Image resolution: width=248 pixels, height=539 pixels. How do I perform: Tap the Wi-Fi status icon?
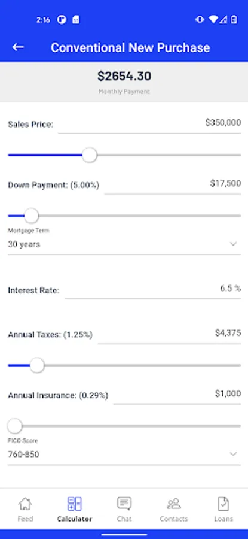pos(213,20)
